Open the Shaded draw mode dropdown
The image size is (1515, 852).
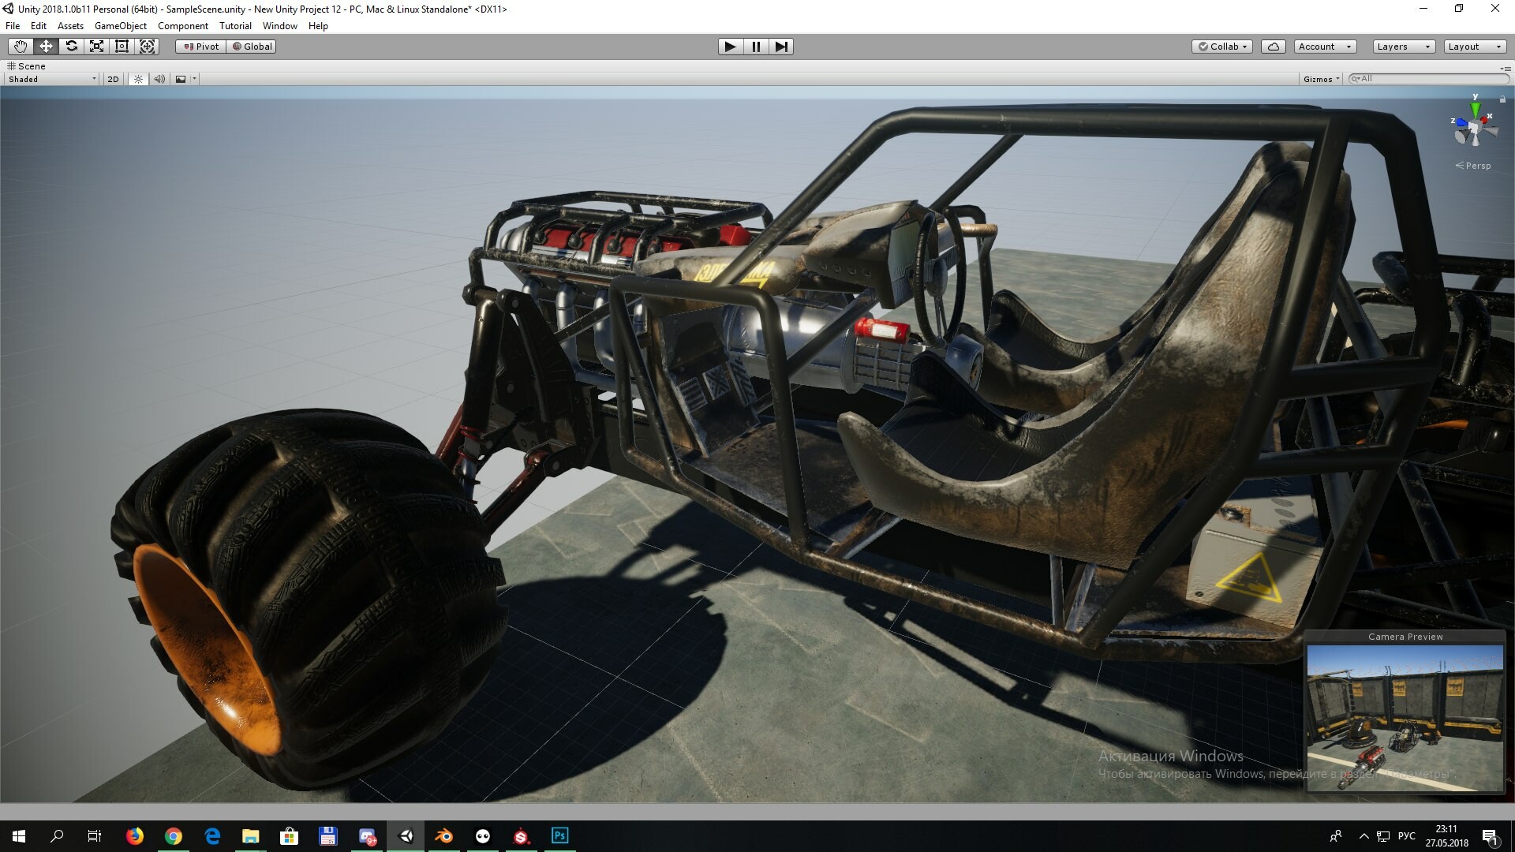click(x=52, y=79)
